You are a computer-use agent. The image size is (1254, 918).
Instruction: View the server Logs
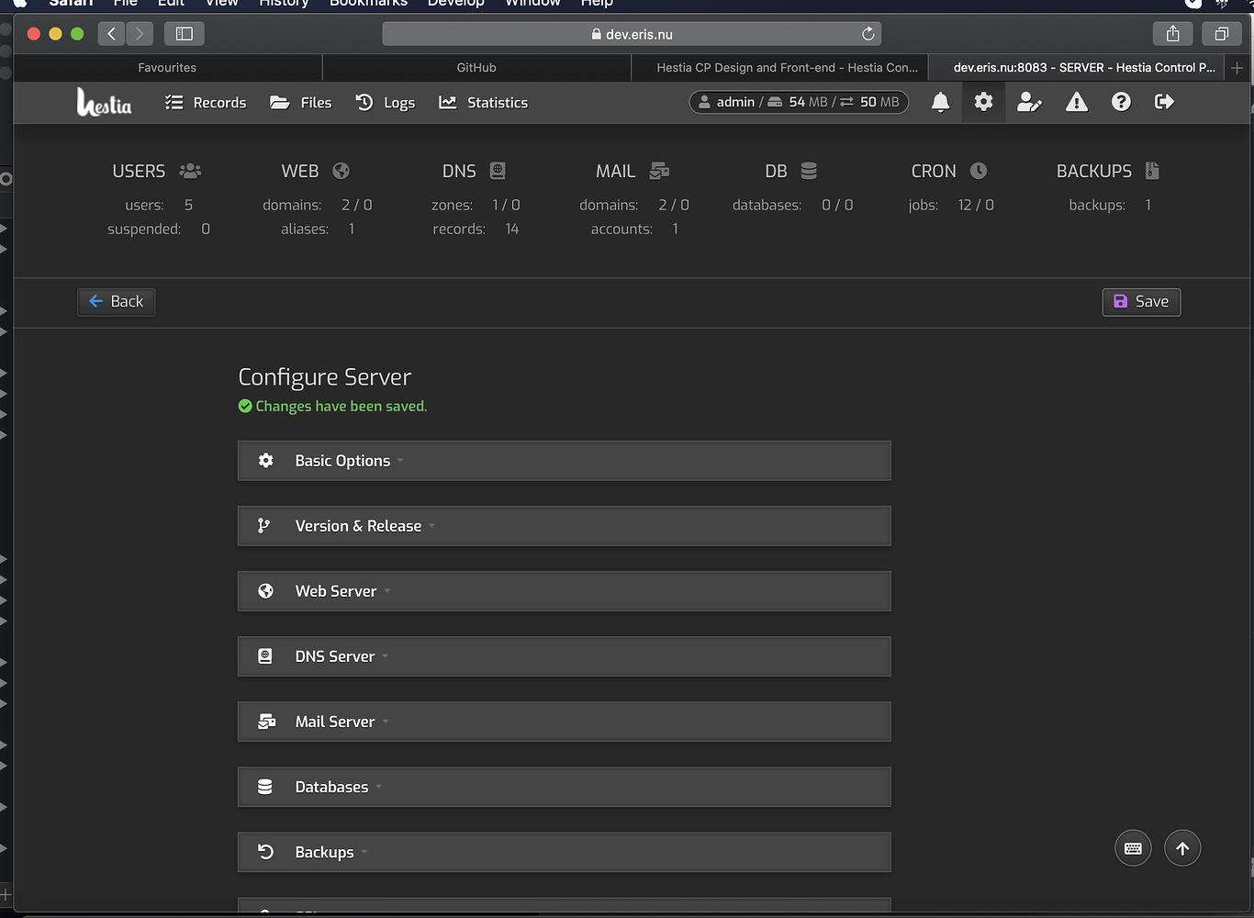coord(386,102)
